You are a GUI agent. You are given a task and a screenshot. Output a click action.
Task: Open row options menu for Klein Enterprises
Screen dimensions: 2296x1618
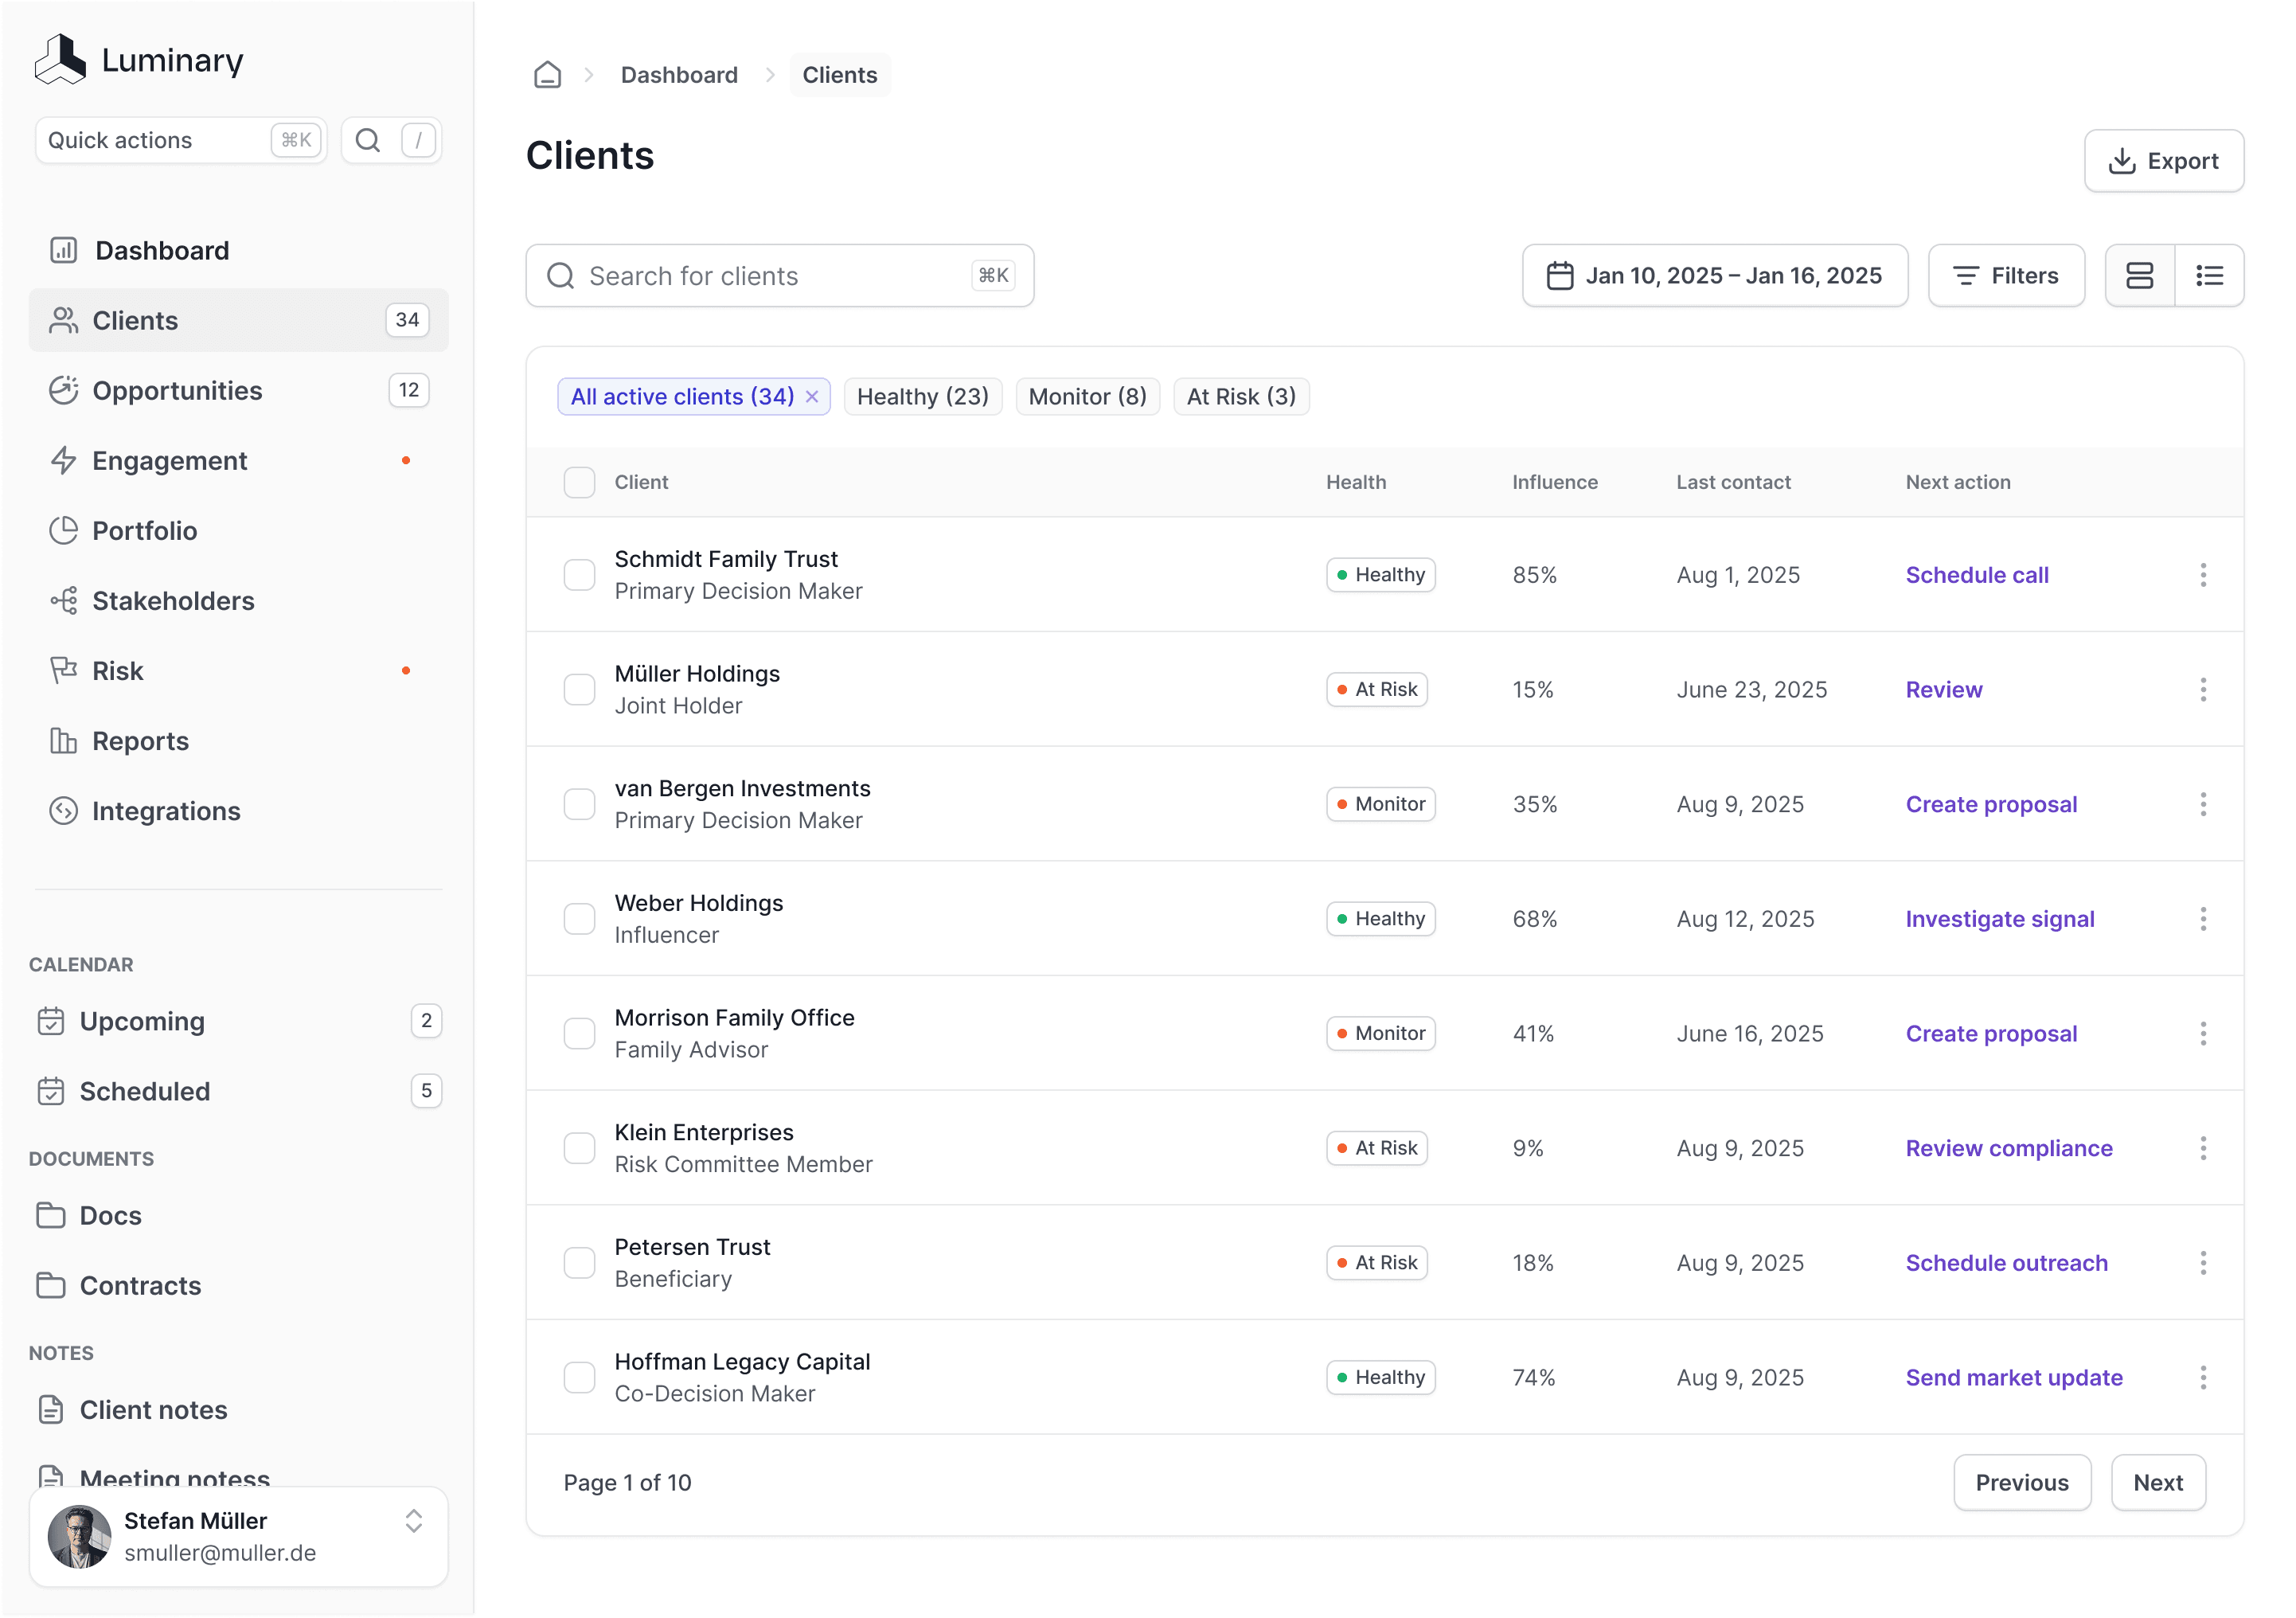[2203, 1148]
